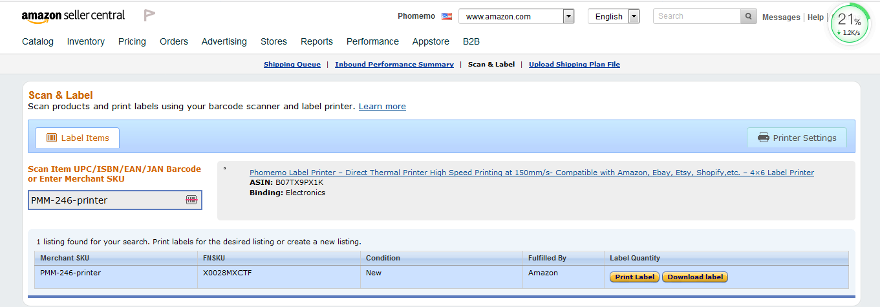Click the top Search input box
The height and width of the screenshot is (307, 880).
[697, 16]
